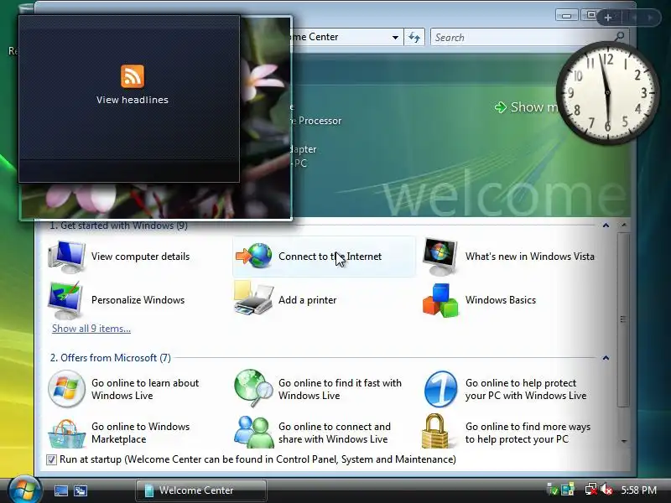Click the scrollbar up arrow
Viewport: 671px width, 503px height.
pyautogui.click(x=624, y=225)
